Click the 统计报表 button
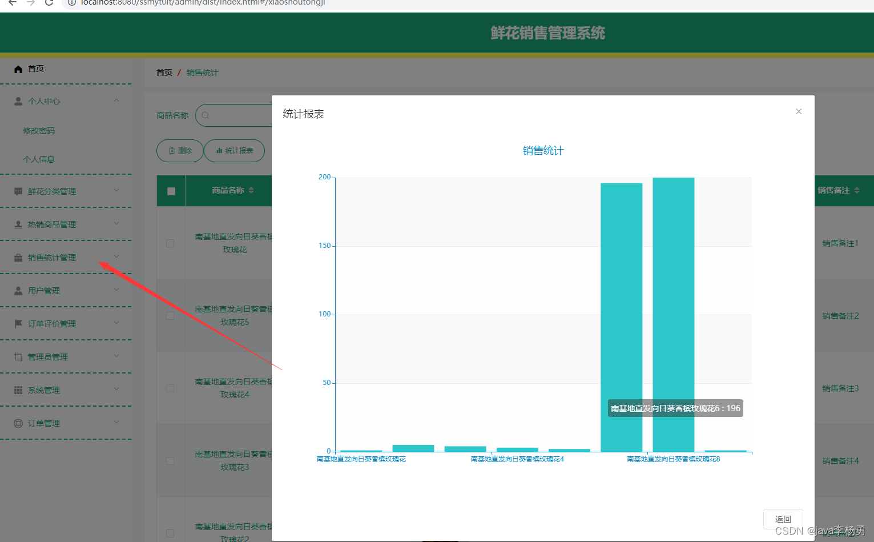Screen dimensions: 874x542 click(234, 151)
